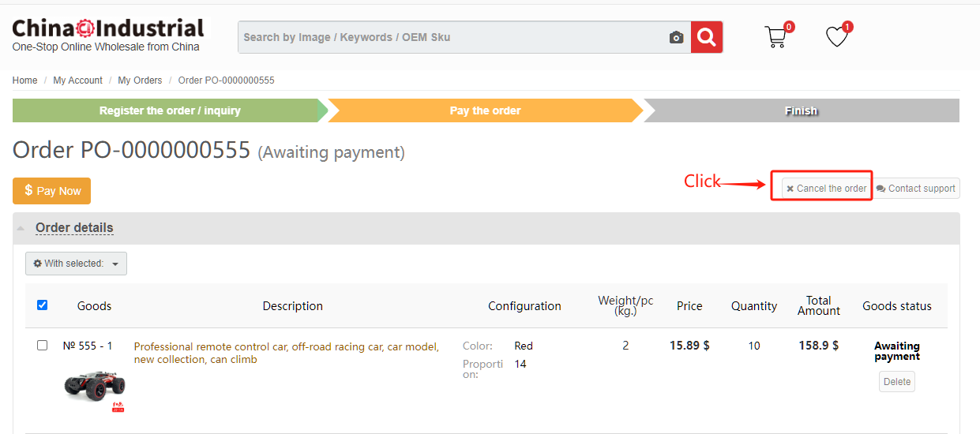Click the Contact support speech bubble icon
Viewport: 980px width, 434px height.
click(x=880, y=189)
